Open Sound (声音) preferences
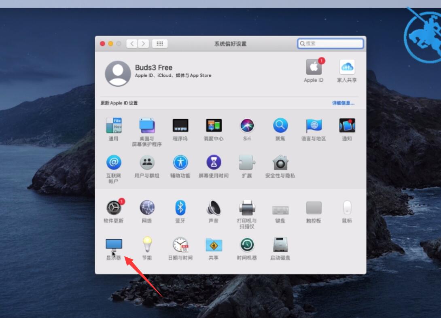The height and width of the screenshot is (318, 441). [x=214, y=208]
